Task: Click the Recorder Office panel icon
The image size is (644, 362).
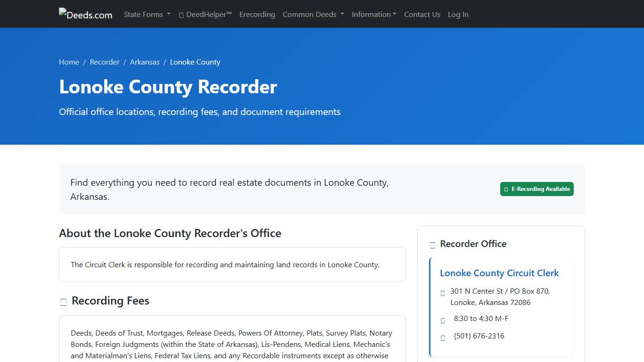Action: 432,245
